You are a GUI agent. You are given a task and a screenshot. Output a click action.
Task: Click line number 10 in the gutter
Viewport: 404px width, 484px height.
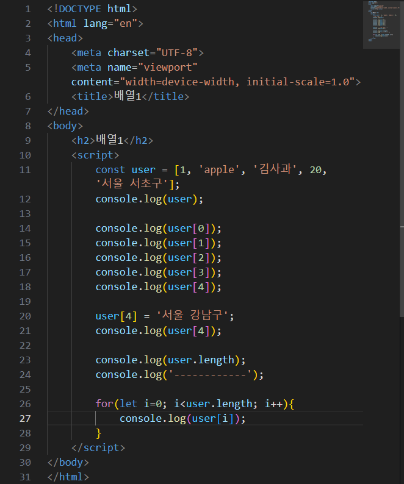click(25, 155)
